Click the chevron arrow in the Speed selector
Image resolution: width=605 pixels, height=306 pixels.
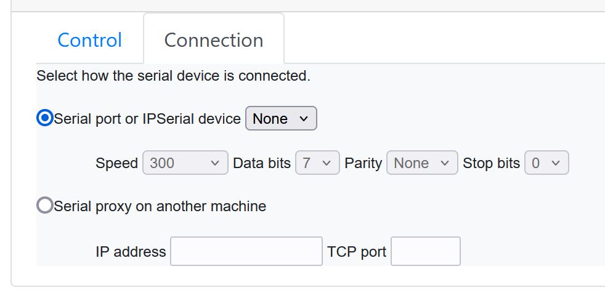[215, 163]
